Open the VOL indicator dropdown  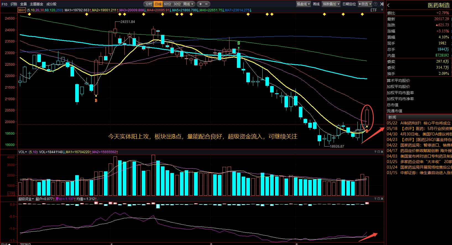[23, 152]
